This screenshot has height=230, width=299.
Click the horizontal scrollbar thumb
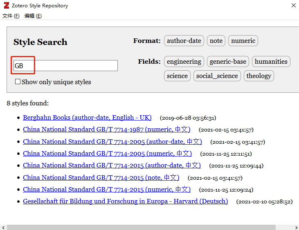141,227
